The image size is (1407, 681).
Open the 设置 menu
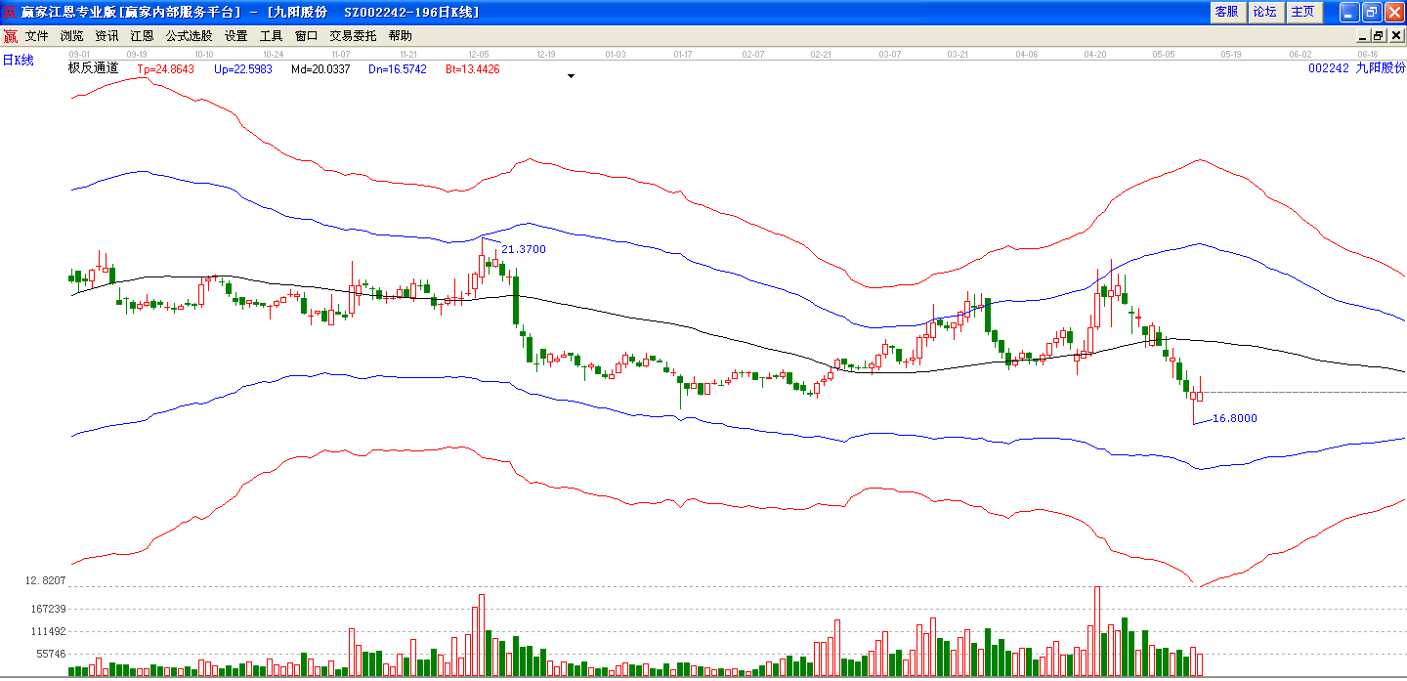(235, 36)
